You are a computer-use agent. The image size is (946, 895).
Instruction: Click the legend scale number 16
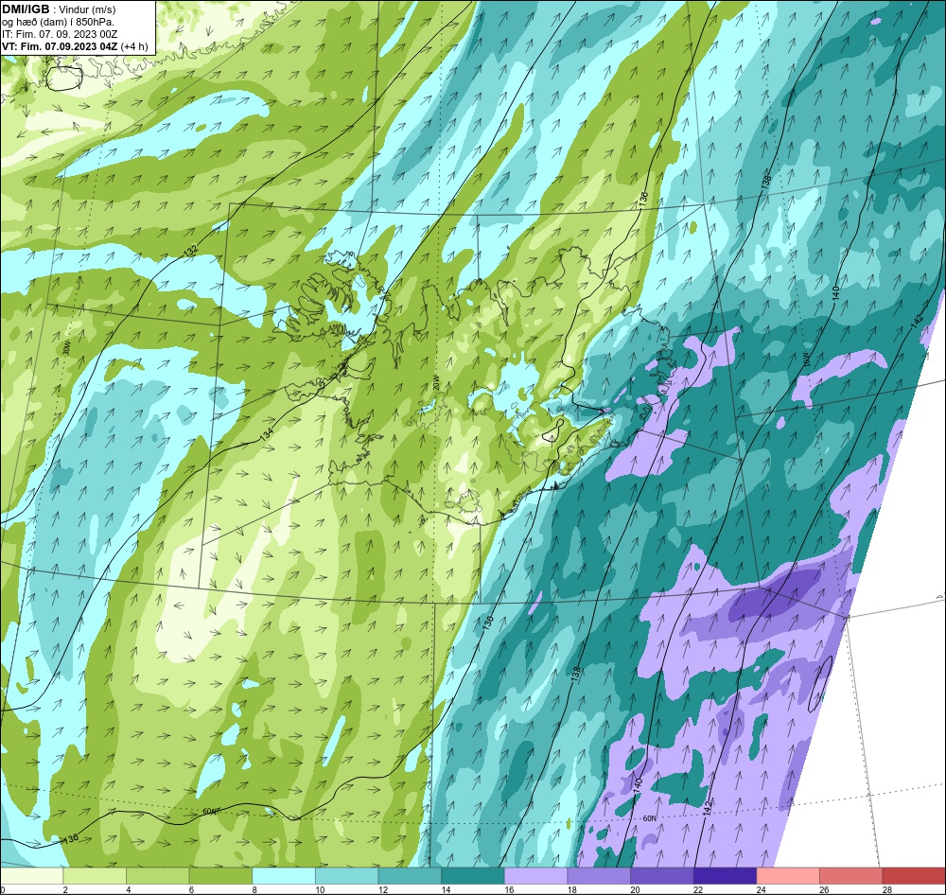[510, 889]
